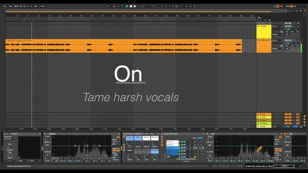Click the mixer section show icon
Viewport: 308px width, 173px height.
pyautogui.click(x=305, y=122)
